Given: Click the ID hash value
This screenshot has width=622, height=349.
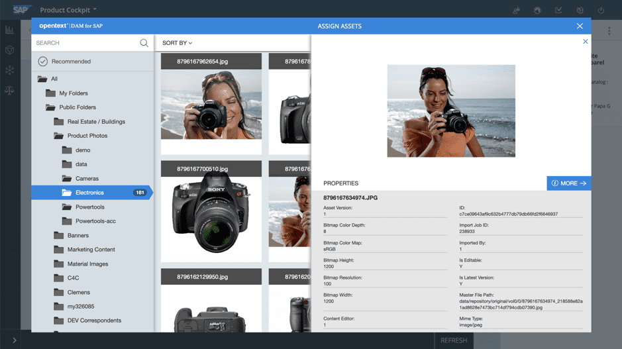Looking at the screenshot, I should tap(509, 214).
